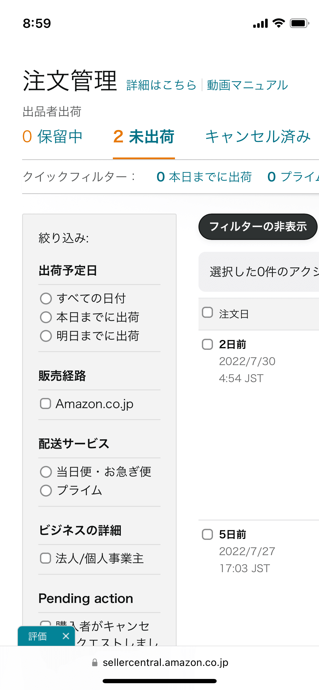Tap the Wi-Fi icon in the status bar
The height and width of the screenshot is (690, 319).
[278, 24]
